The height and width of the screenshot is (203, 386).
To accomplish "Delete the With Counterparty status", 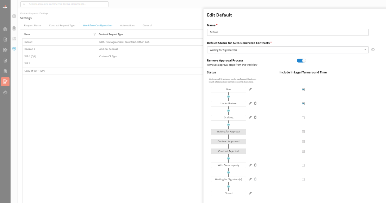I will [x=255, y=165].
